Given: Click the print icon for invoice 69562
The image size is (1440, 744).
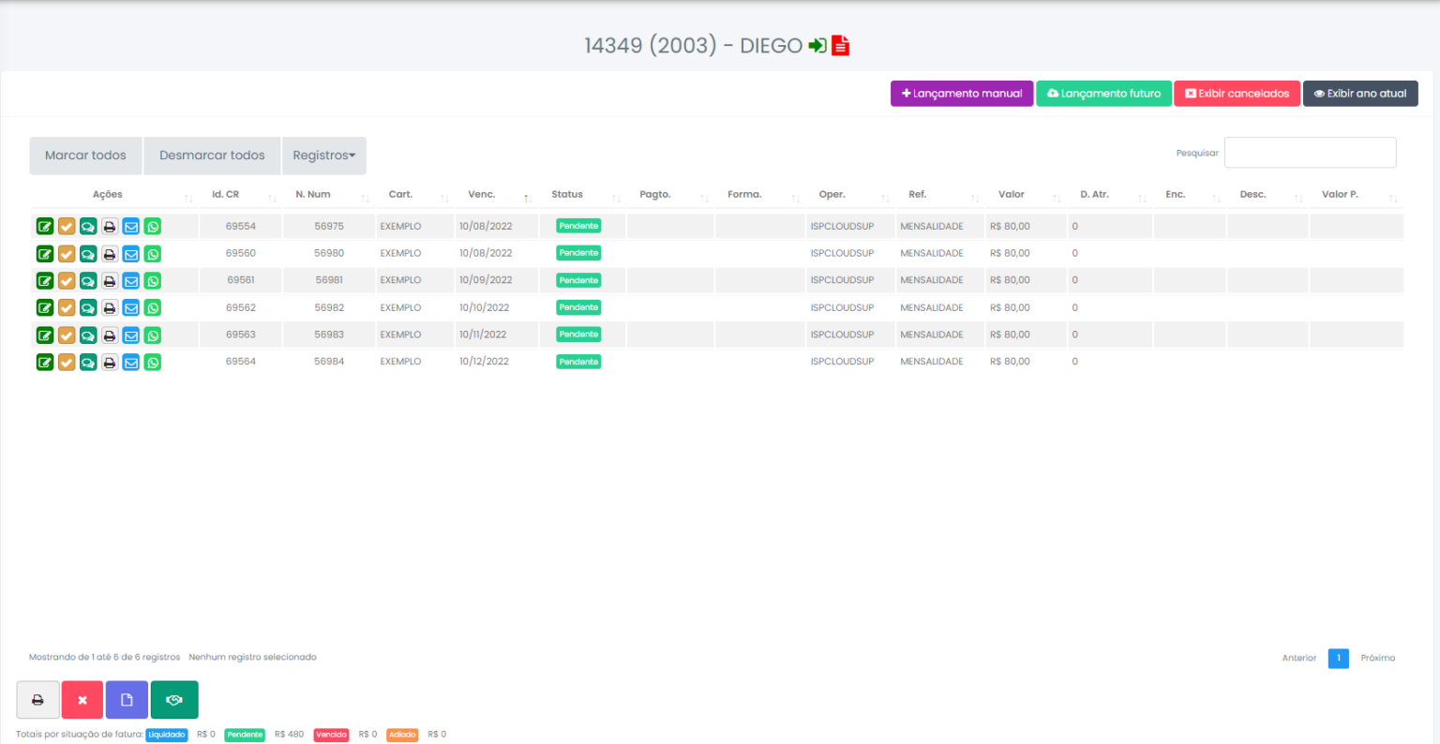Looking at the screenshot, I should (x=109, y=307).
